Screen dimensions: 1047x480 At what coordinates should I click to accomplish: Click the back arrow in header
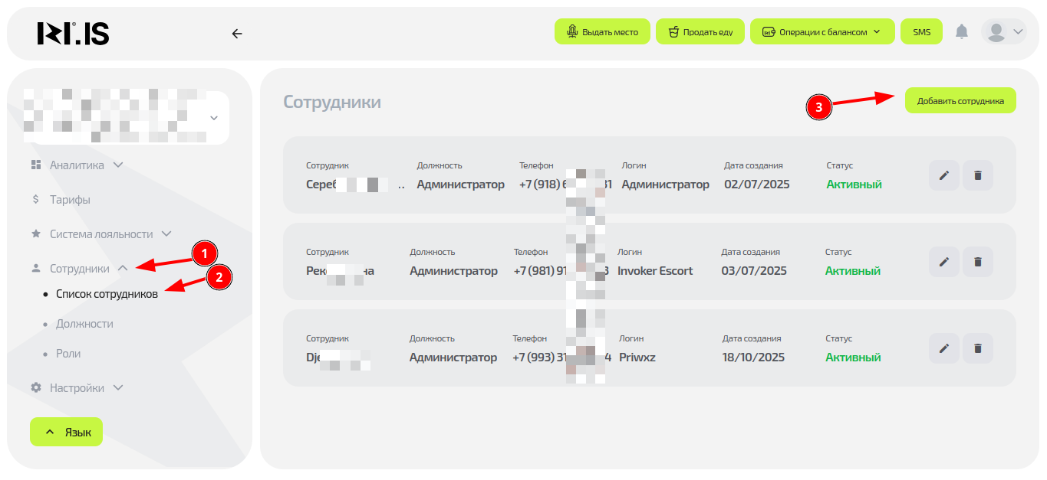click(x=237, y=34)
